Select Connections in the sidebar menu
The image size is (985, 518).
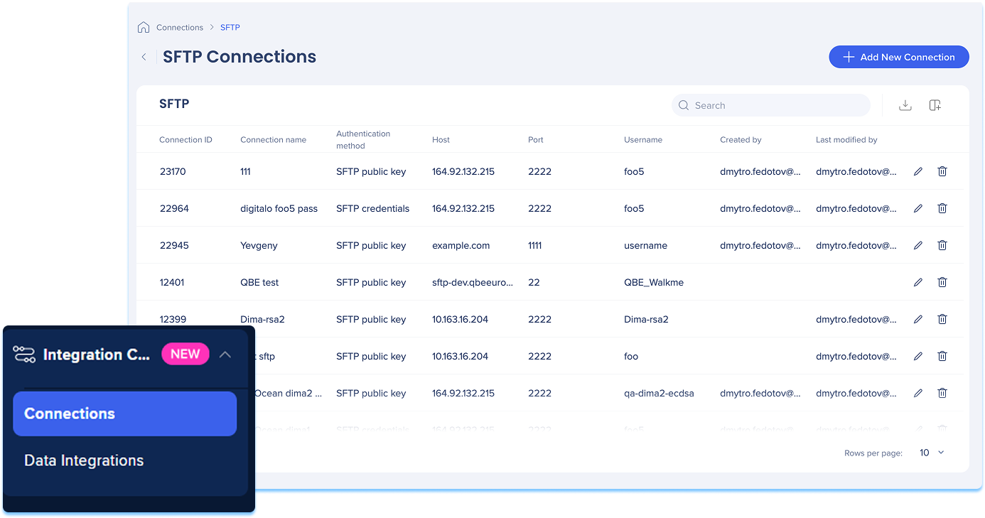[x=125, y=414]
